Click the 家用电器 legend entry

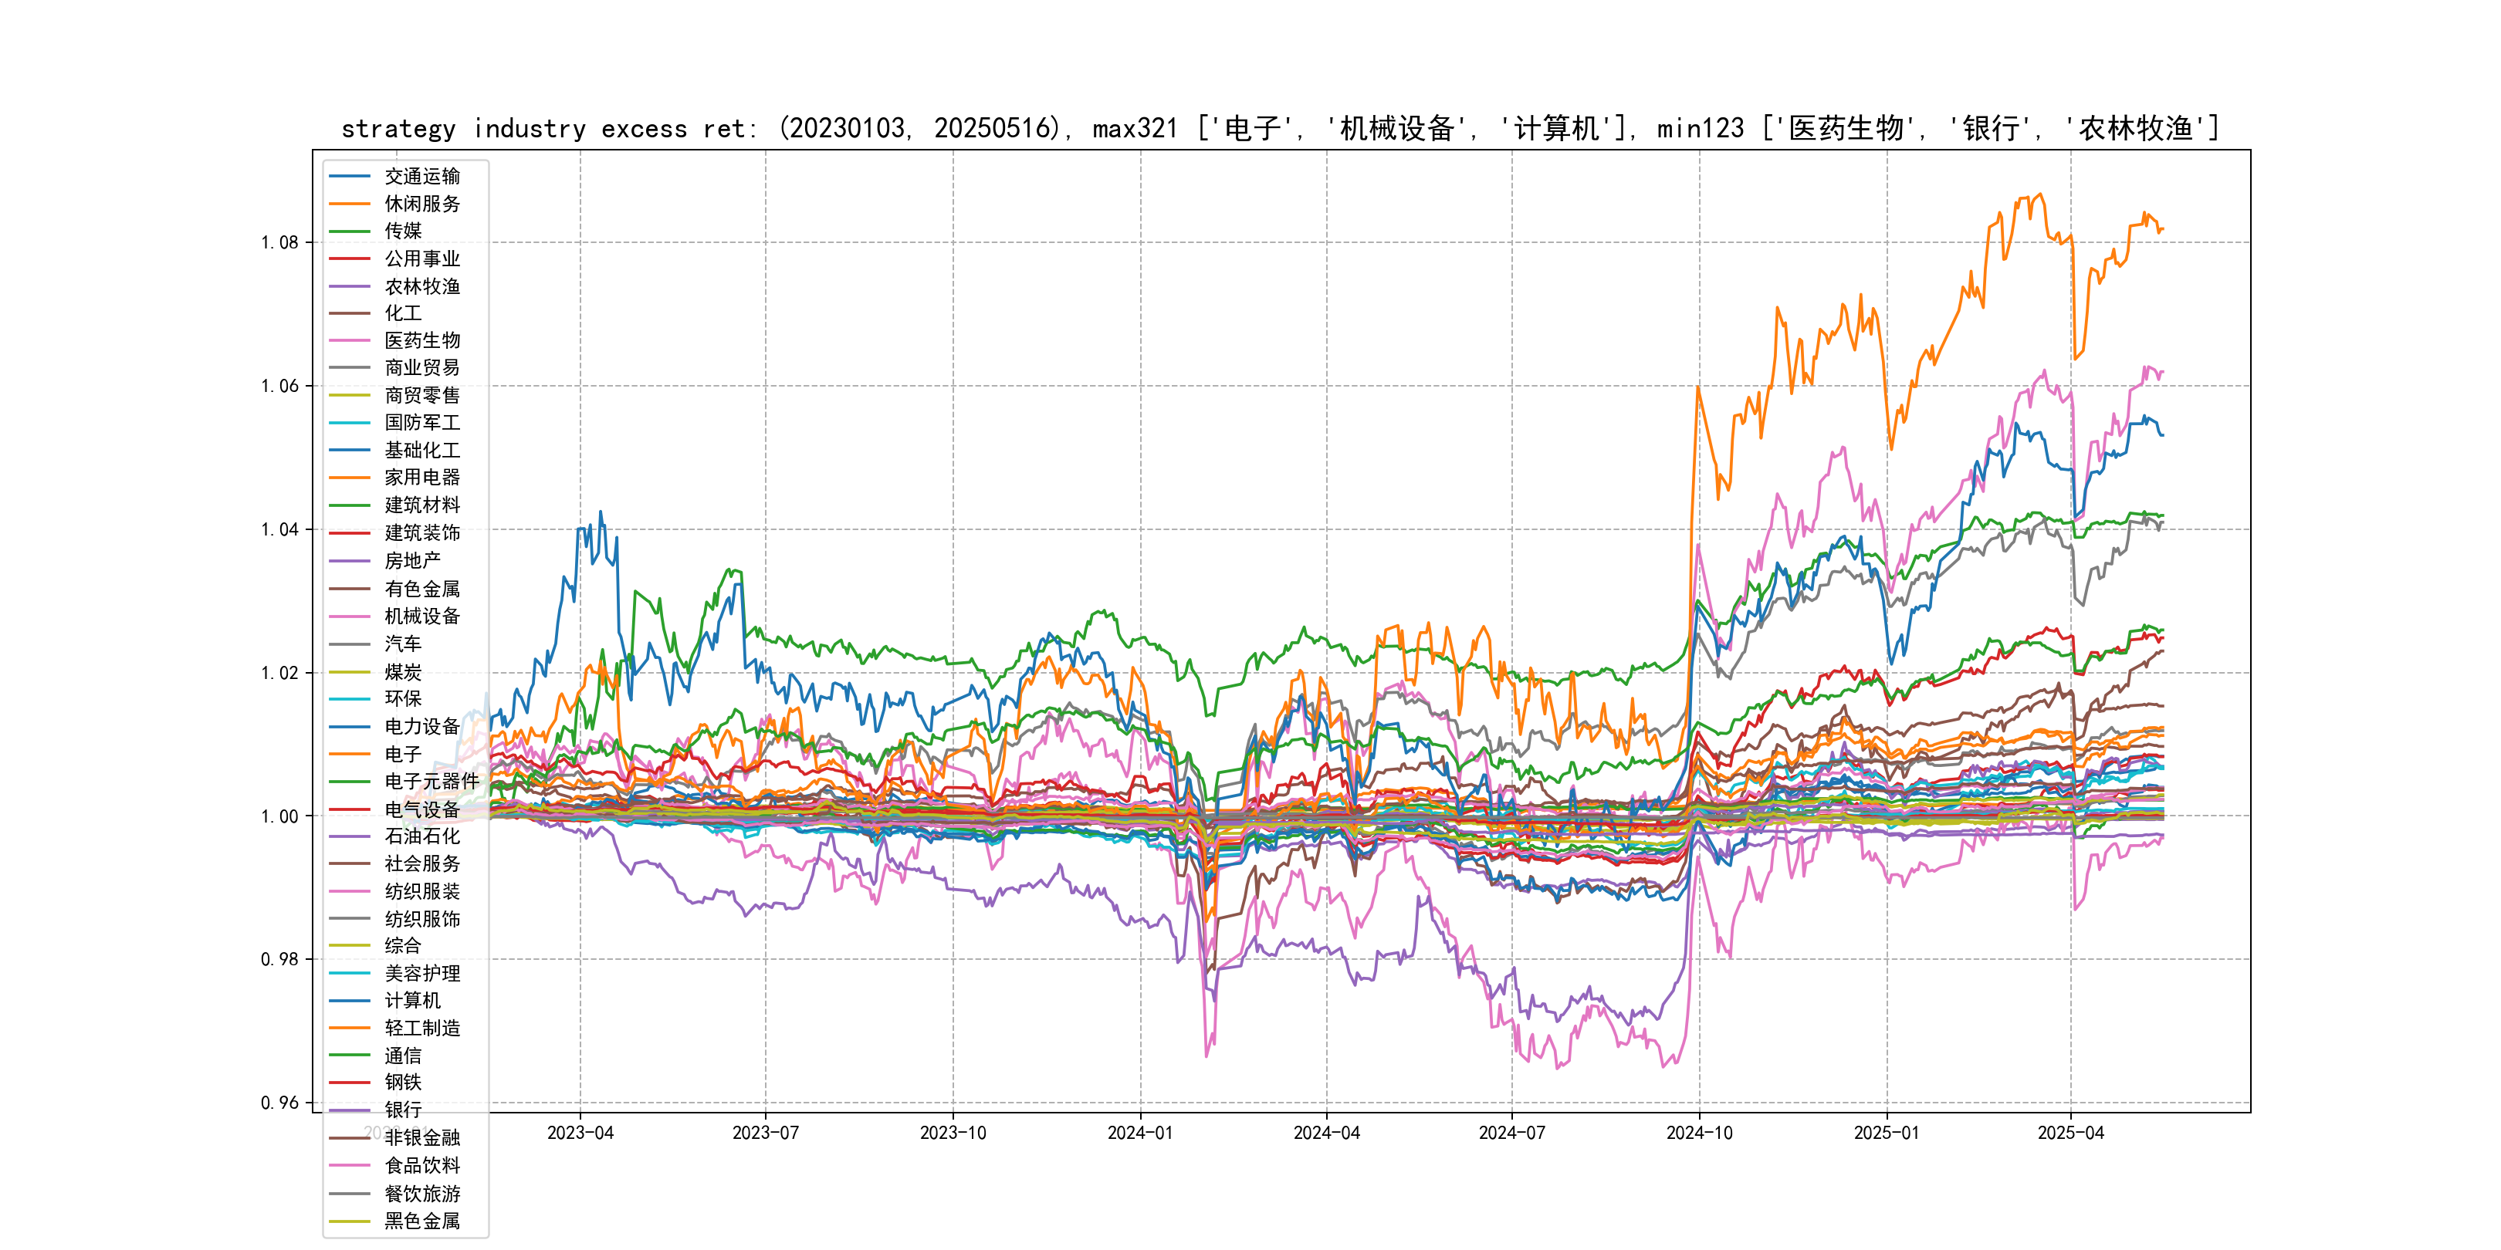pos(421,478)
